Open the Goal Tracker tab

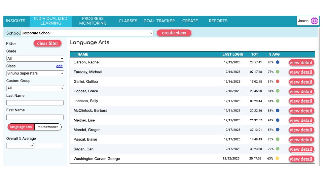159,21
